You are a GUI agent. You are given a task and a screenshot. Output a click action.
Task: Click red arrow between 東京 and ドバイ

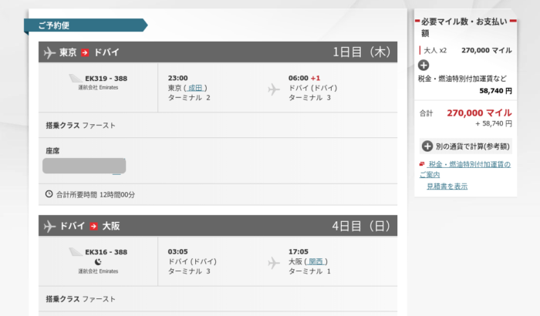[86, 52]
